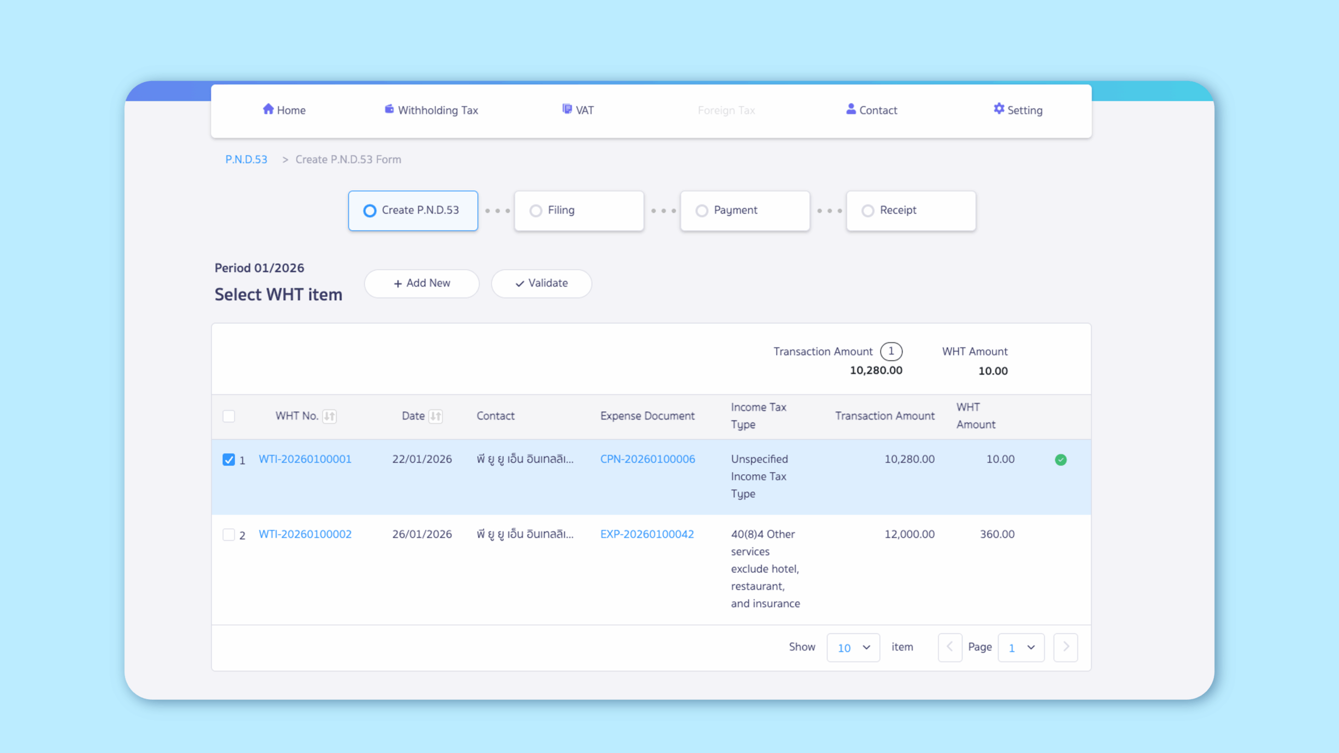Click green validated status check icon
The height and width of the screenshot is (753, 1339).
(x=1061, y=460)
